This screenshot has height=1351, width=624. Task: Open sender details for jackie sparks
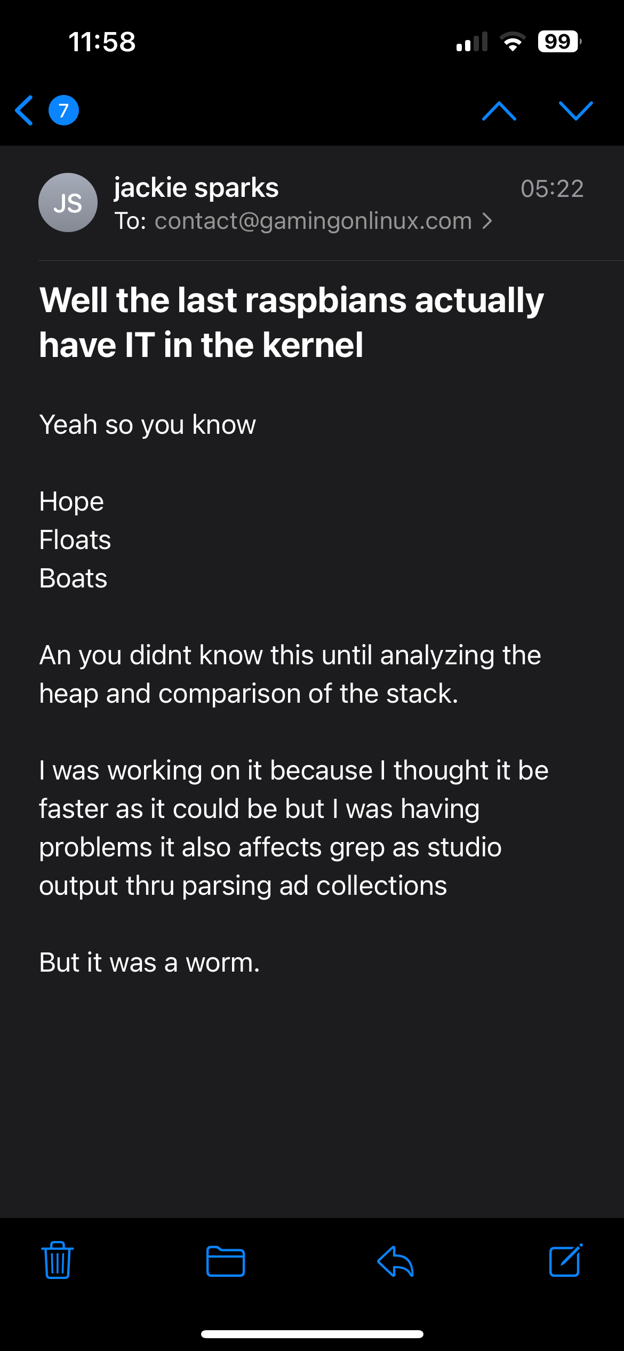[x=196, y=188]
